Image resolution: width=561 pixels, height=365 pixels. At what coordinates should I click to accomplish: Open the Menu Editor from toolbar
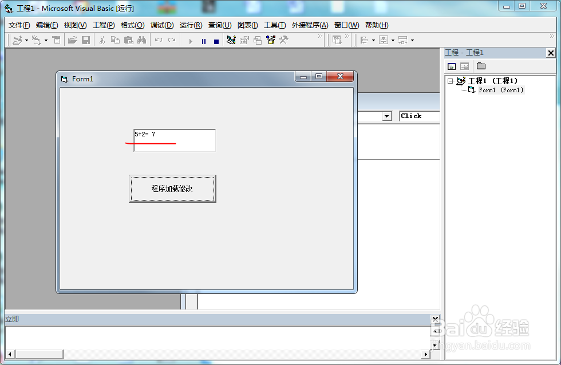point(57,40)
